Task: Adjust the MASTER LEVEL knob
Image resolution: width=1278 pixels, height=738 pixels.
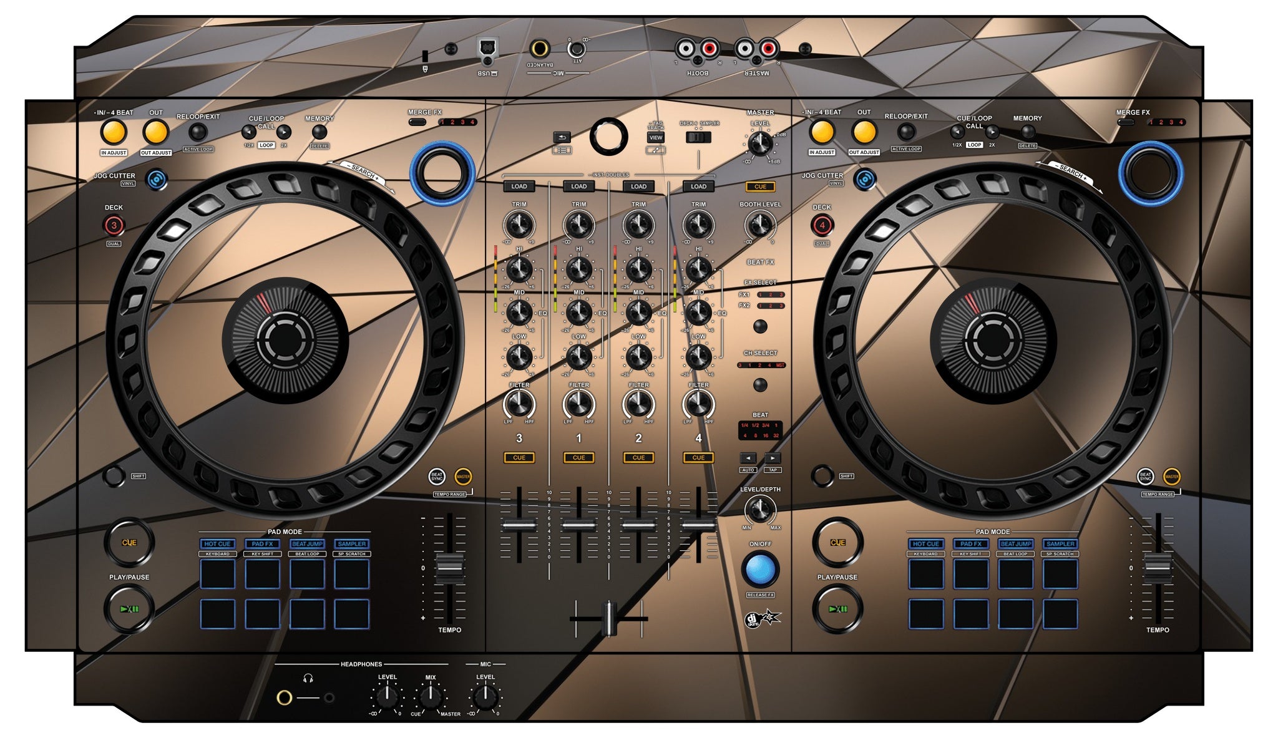Action: click(x=760, y=144)
